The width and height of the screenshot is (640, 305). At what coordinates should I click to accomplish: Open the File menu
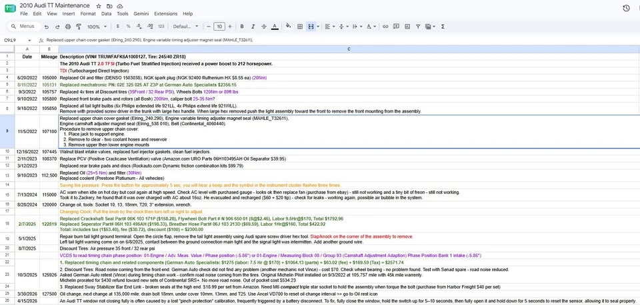click(24, 13)
